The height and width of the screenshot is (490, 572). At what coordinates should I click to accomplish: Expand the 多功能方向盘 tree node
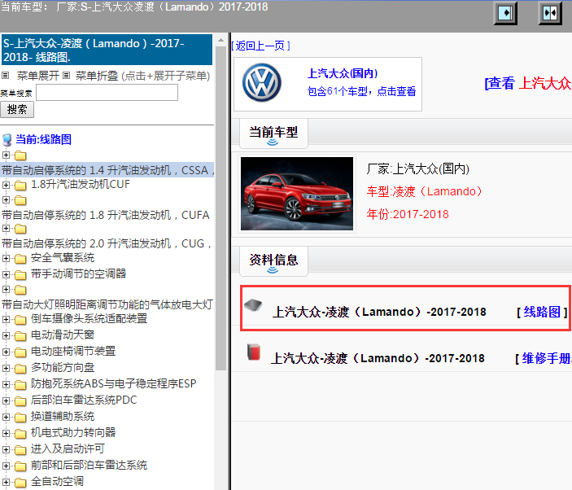(6, 368)
